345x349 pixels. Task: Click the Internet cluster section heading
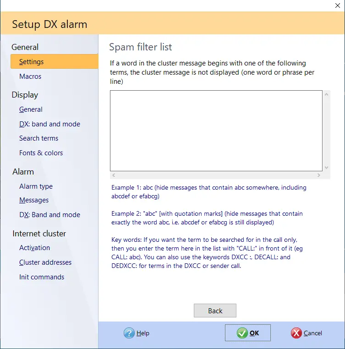(x=39, y=234)
